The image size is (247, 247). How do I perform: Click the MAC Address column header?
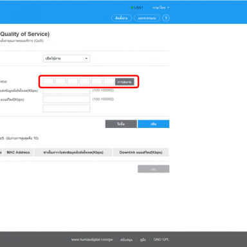[x=18, y=152]
